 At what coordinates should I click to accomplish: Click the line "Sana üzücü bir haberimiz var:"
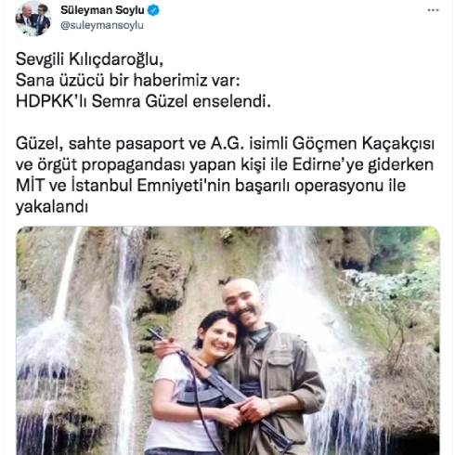[x=128, y=80]
